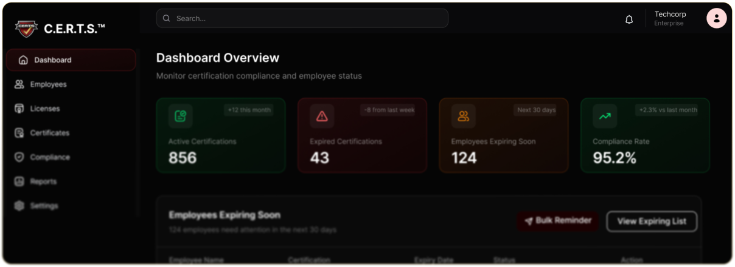
Task: Click the 95.2% compliance rate value
Action: pyautogui.click(x=615, y=158)
